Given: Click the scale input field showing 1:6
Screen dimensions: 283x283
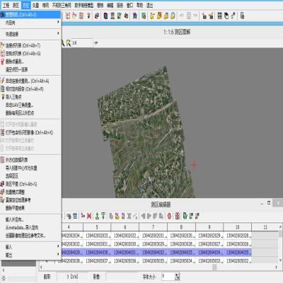Looking at the screenshot, I should (82, 42).
